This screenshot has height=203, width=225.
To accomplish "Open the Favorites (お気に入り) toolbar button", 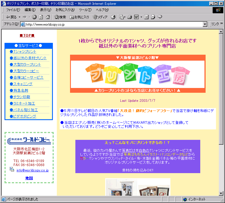I will tap(79, 17).
